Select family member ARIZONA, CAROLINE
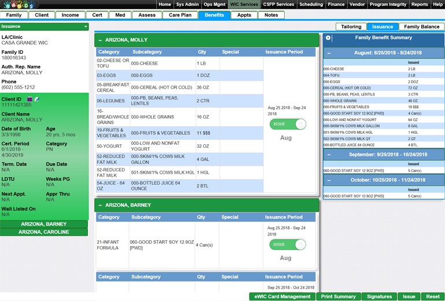Screen dimensions: 445x301 pos(44,232)
